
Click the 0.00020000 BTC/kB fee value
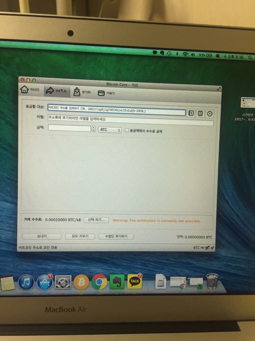click(x=63, y=220)
